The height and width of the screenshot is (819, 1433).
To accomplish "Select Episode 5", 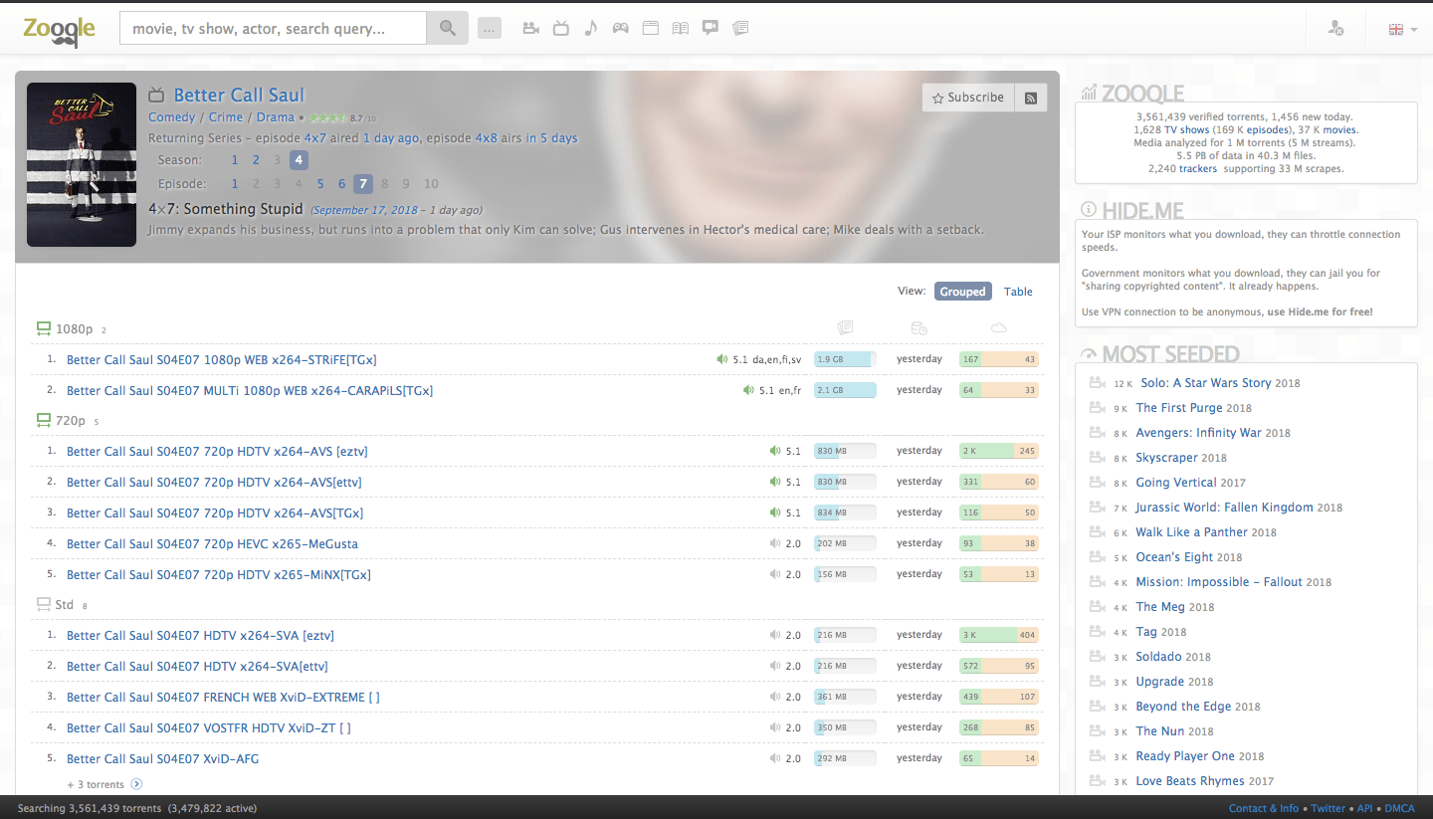I will (320, 184).
